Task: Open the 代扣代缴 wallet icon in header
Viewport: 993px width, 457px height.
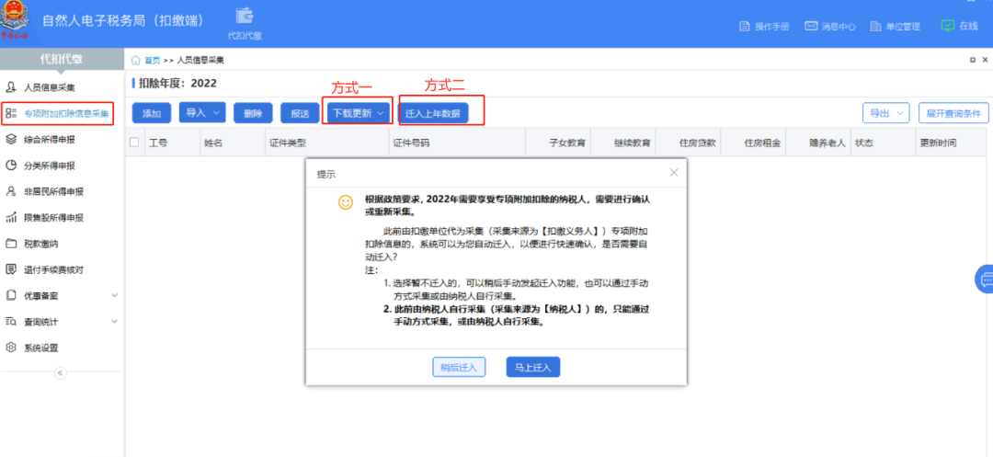Action: pos(245,16)
